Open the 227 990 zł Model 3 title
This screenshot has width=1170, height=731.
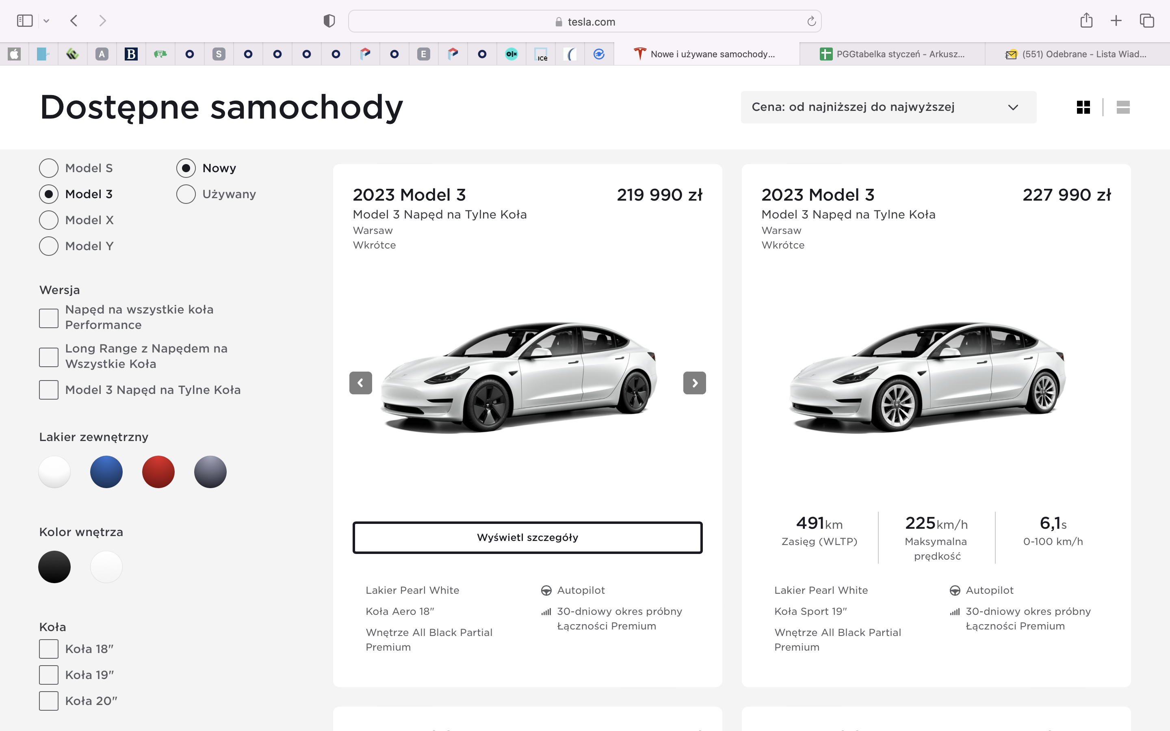click(x=818, y=195)
